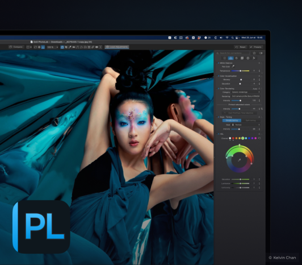Select the highlighted hand tool in toolbar
The height and width of the screenshot is (265, 302).
pos(62,47)
